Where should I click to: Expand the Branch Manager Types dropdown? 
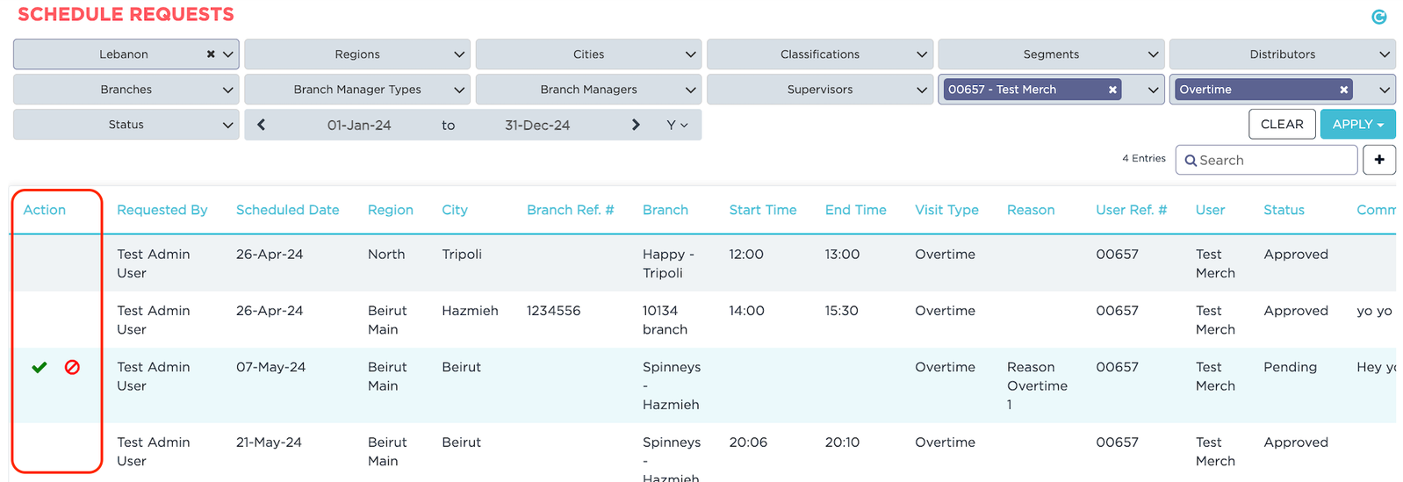point(357,90)
